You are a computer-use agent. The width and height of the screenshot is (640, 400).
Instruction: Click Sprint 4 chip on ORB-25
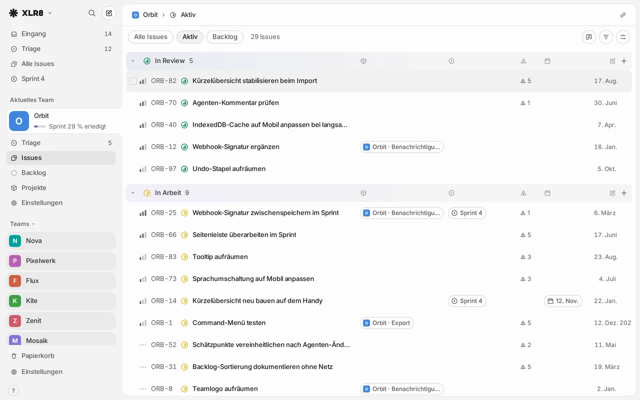pos(467,213)
